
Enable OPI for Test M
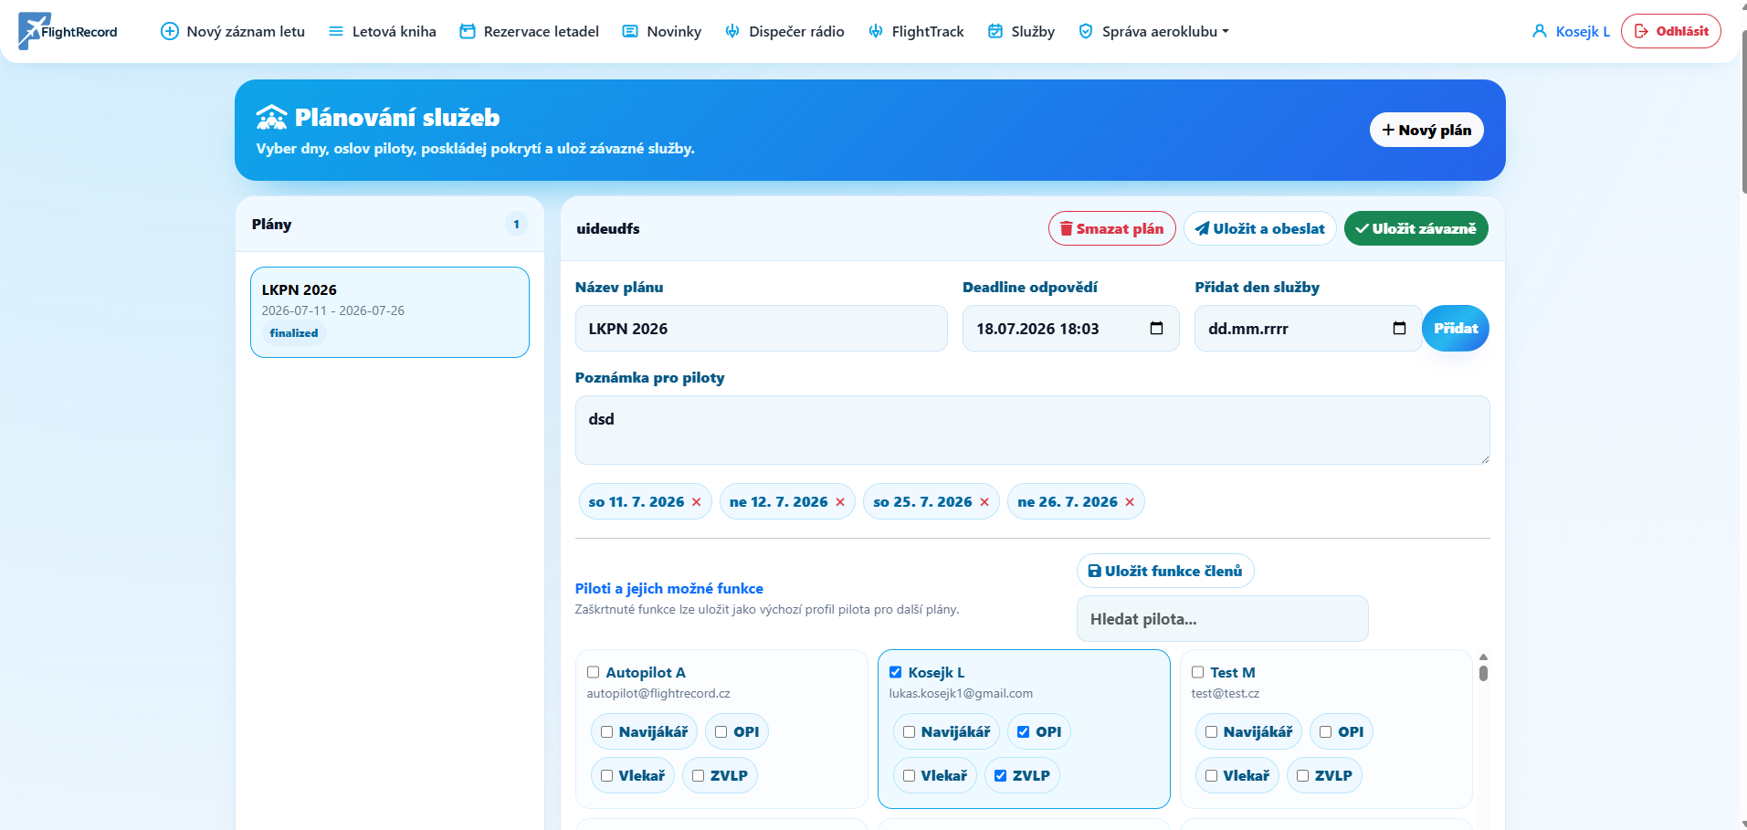click(1326, 732)
